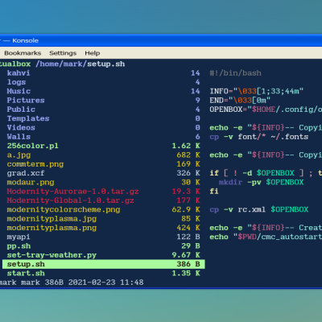Select the myapi file entry
This screenshot has width=322, height=322.
103,237
